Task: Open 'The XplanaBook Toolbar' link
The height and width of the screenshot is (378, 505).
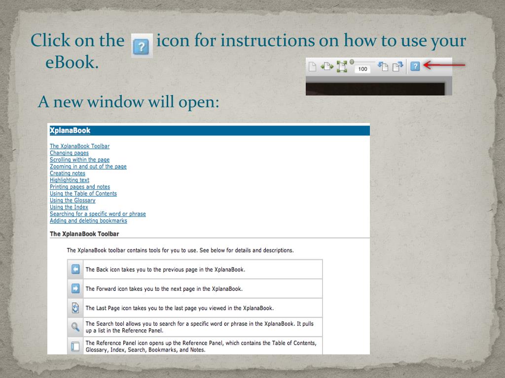Action: pos(79,146)
